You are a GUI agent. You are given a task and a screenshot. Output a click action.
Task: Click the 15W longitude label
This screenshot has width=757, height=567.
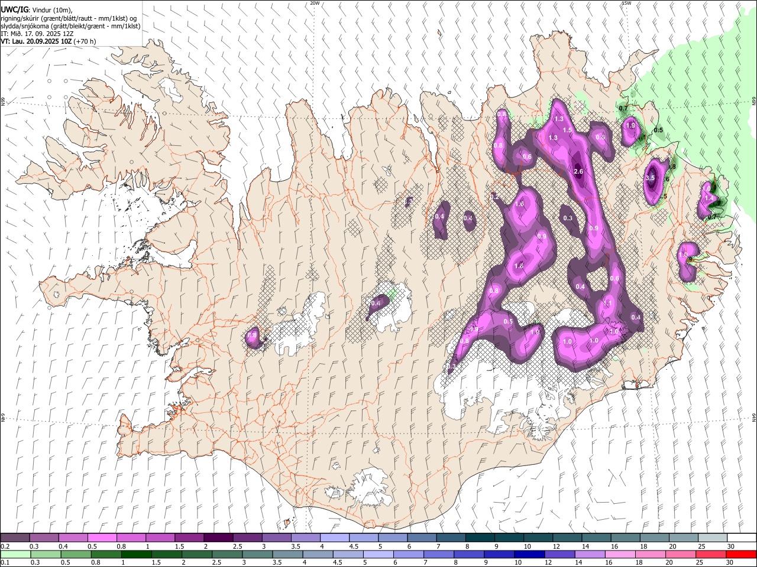626,3
